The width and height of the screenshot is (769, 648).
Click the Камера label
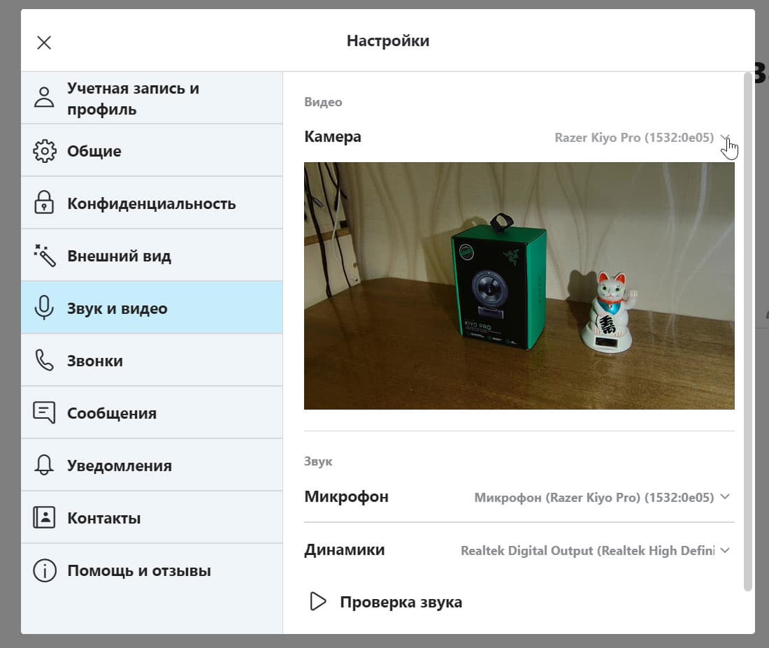333,136
